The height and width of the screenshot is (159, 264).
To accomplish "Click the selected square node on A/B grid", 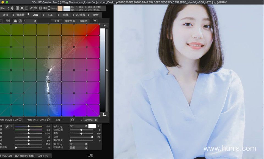I will tap(49, 82).
